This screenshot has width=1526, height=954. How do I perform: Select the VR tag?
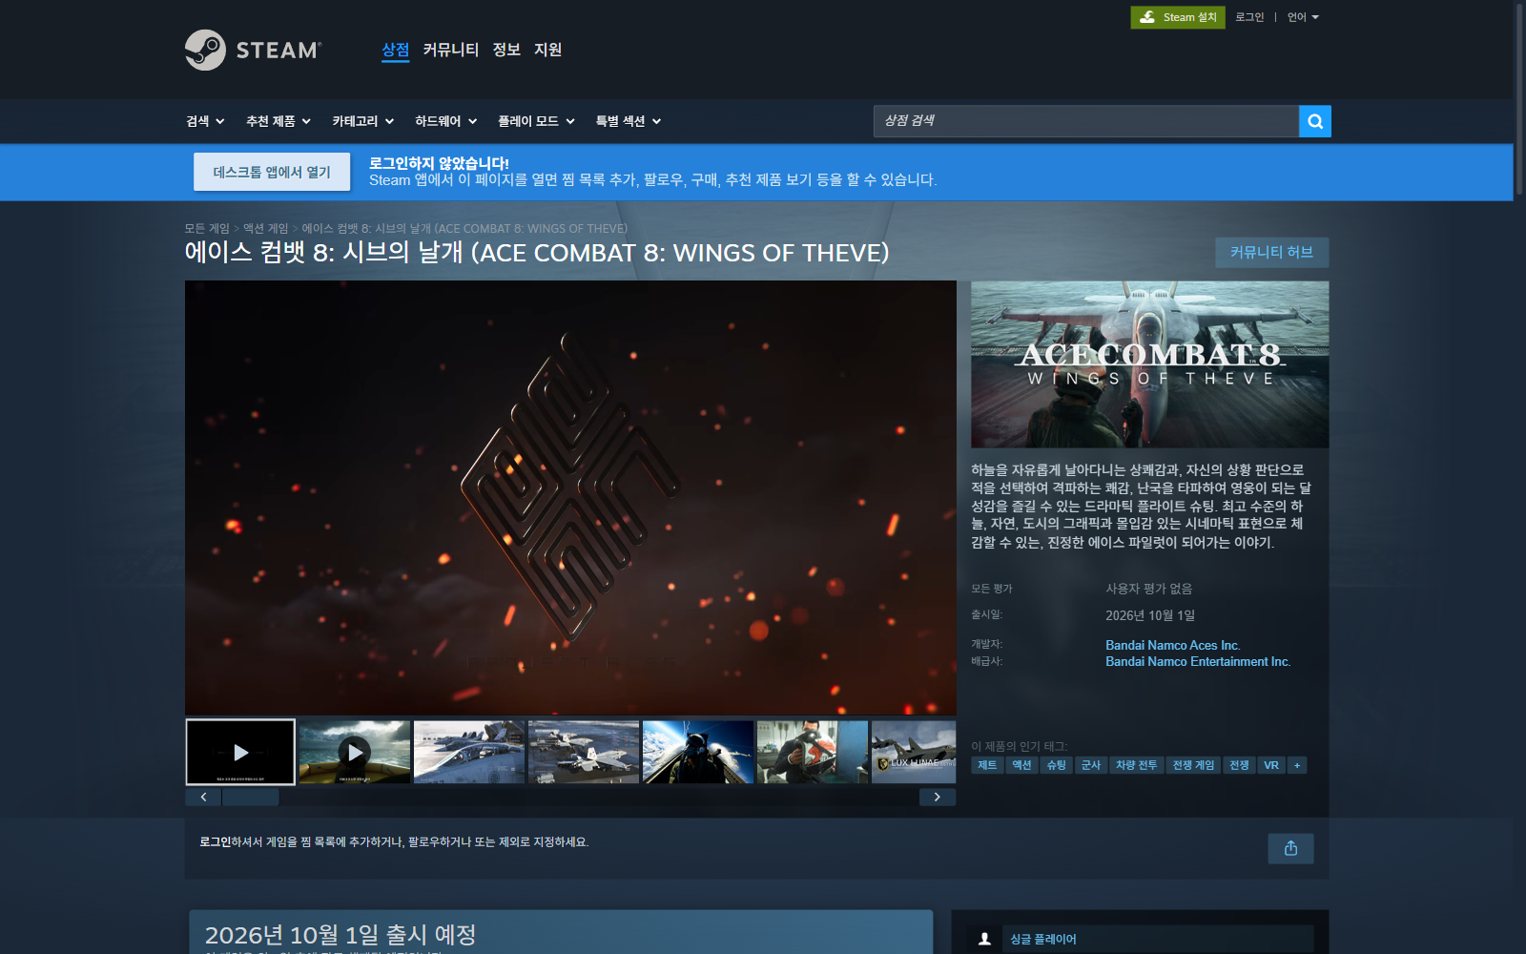point(1271,765)
